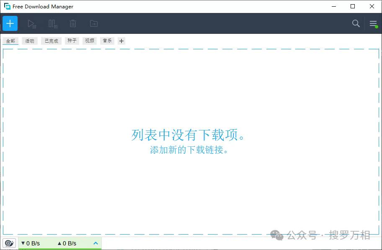The image size is (382, 250).
Task: Expand the bottom speed panel chevron
Action: tap(95, 243)
